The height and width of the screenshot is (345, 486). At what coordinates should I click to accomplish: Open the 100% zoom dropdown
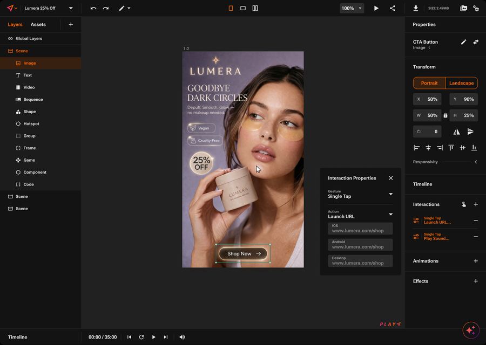(352, 8)
